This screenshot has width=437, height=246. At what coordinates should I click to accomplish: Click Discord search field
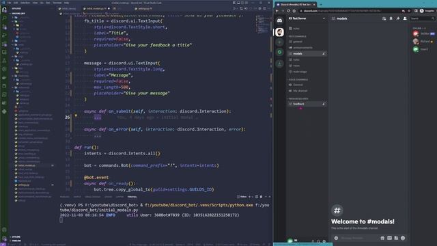[x=423, y=18]
